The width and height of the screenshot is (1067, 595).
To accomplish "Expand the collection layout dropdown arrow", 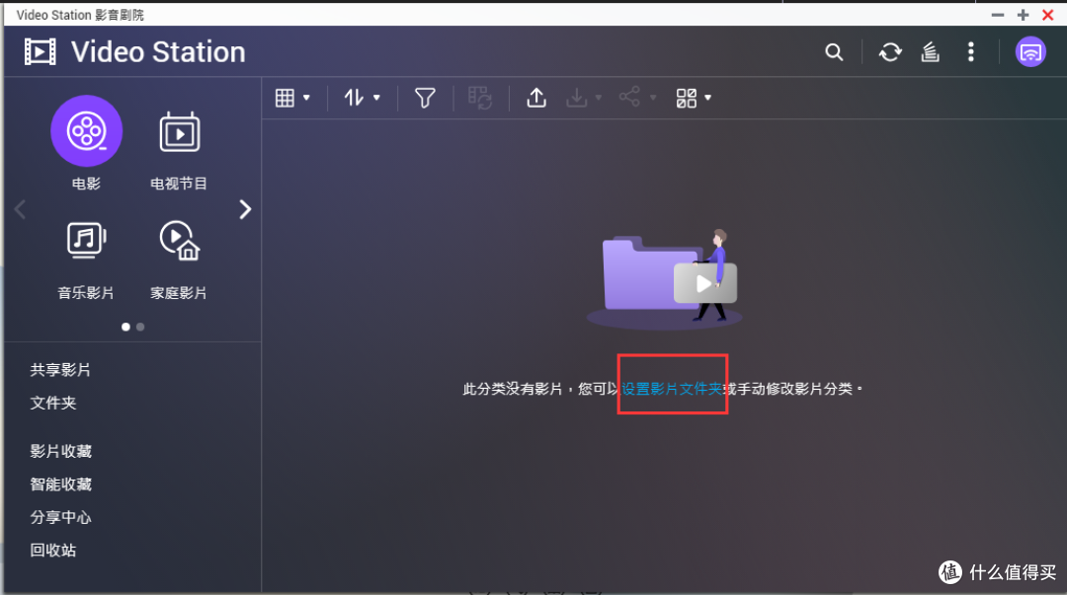I will [x=706, y=98].
